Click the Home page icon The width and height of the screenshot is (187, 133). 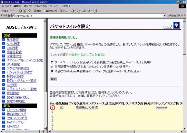tap(29, 11)
